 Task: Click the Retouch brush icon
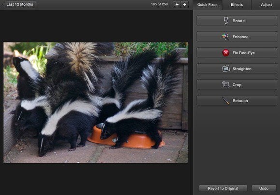(x=226, y=100)
